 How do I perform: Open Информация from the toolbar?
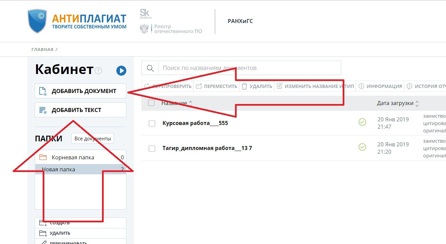pyautogui.click(x=380, y=86)
